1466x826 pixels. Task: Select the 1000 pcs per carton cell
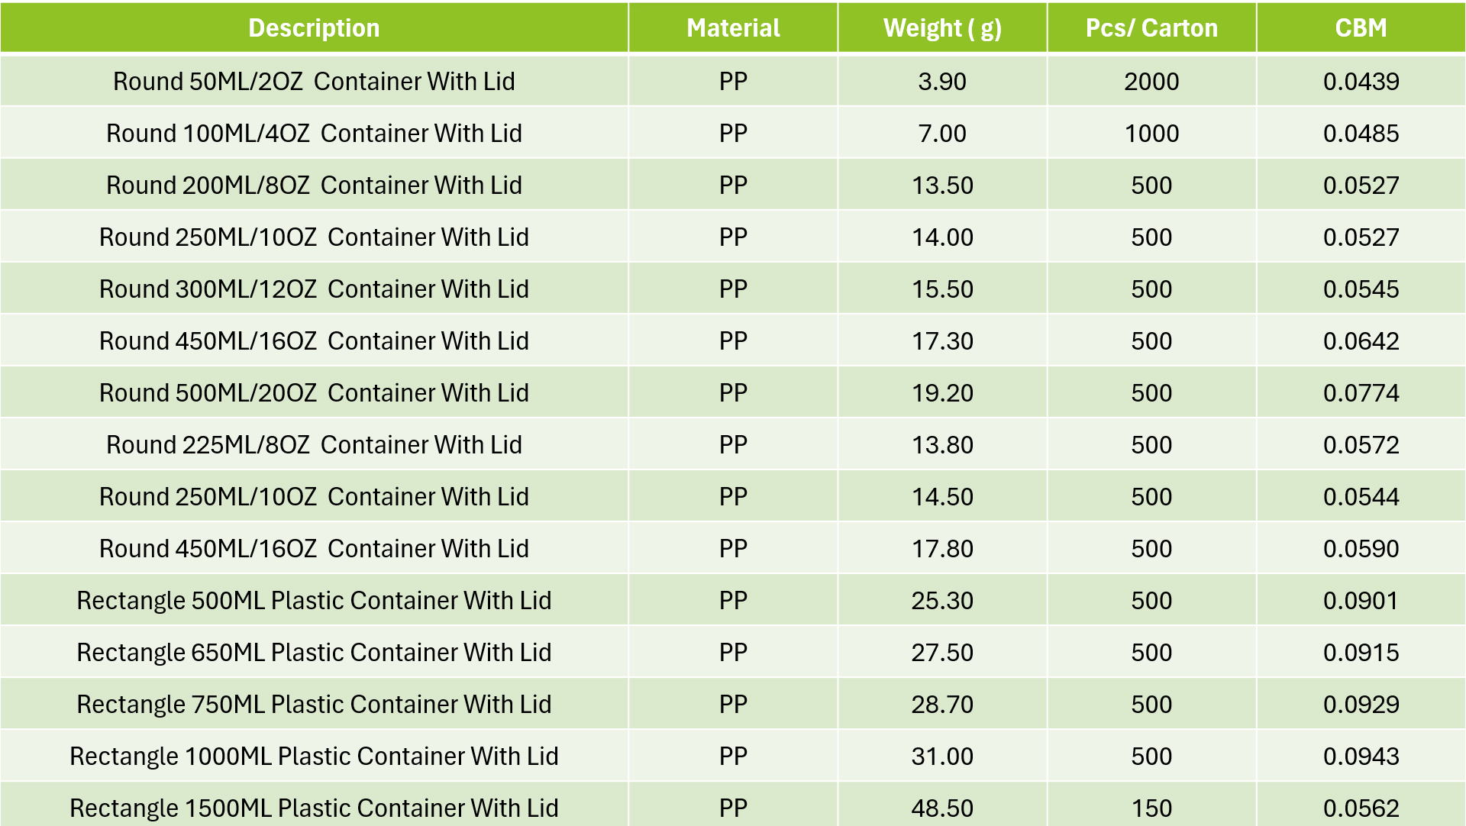coord(1151,133)
